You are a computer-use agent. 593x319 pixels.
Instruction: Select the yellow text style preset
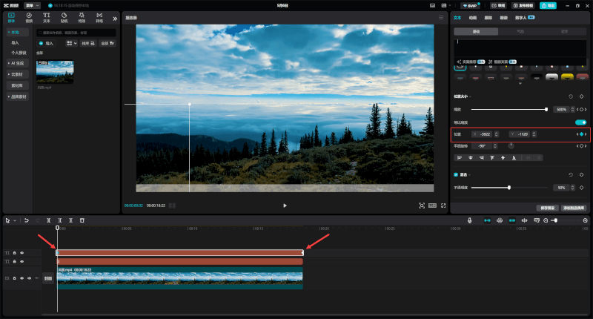pyautogui.click(x=567, y=77)
